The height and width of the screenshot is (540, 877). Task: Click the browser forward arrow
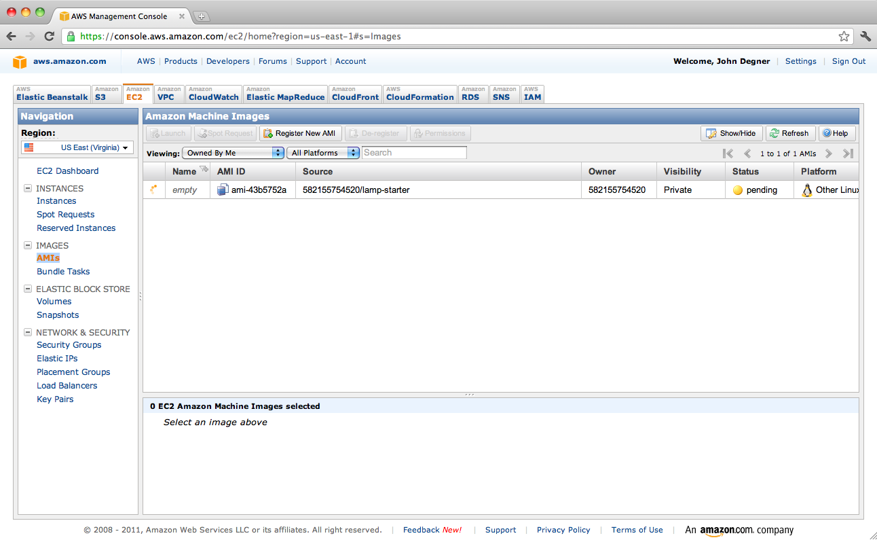[x=31, y=37]
